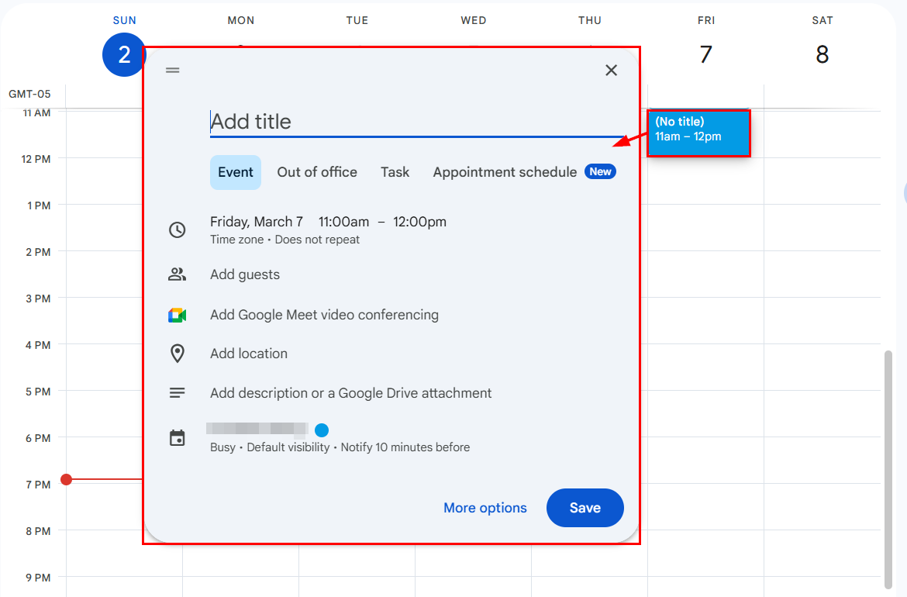Select the Event type tab
Image resolution: width=907 pixels, height=597 pixels.
[236, 172]
